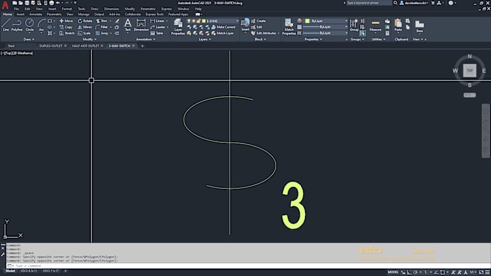Viewport: 491px width, 276px height.
Task: Click the Undo arrow in quick access toolbar
Action: click(x=58, y=3)
